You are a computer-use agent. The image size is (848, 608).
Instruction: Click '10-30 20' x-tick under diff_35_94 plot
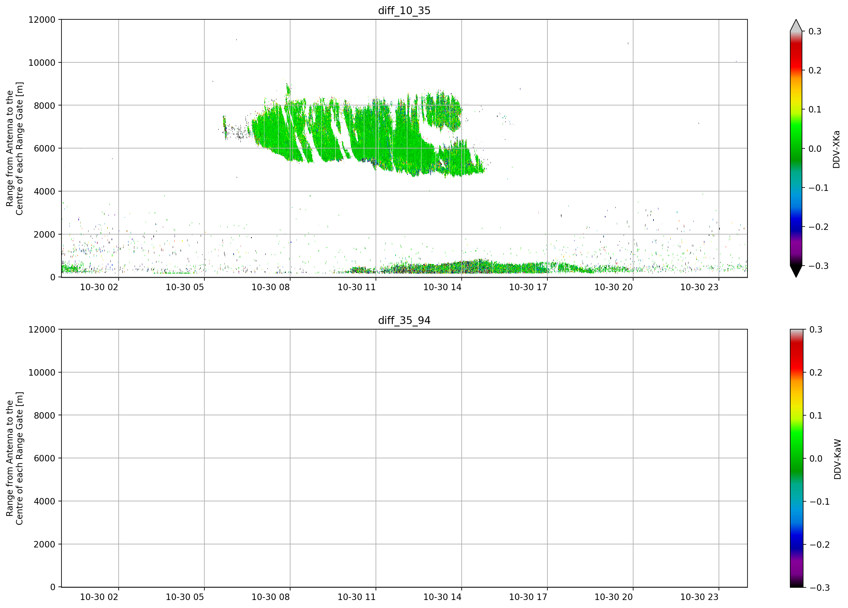coord(613,597)
